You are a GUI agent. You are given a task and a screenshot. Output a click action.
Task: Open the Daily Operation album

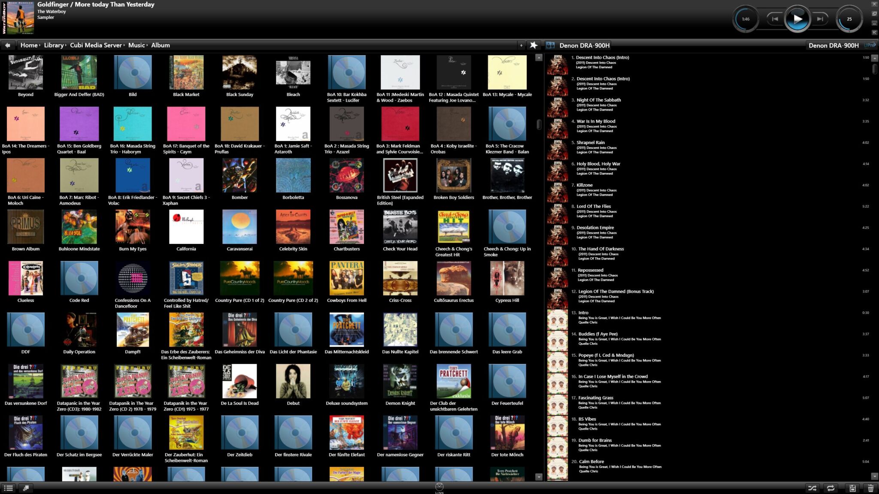click(x=79, y=334)
